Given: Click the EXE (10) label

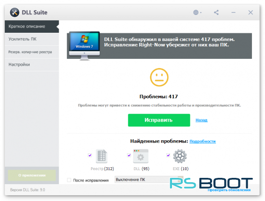Looking at the screenshot, I should coord(181,169).
